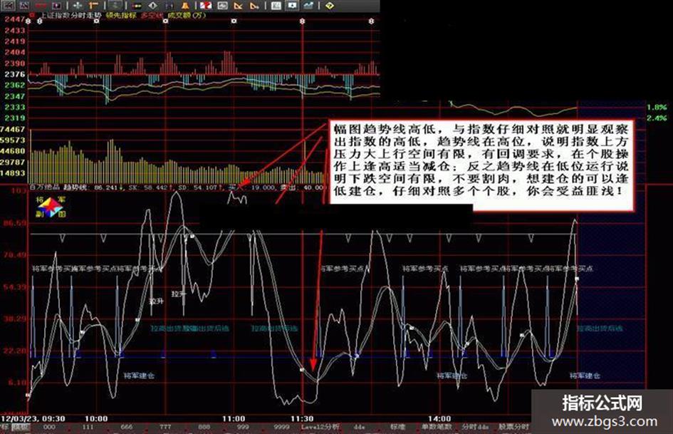Click the 74467 volume axis value

[x=12, y=129]
